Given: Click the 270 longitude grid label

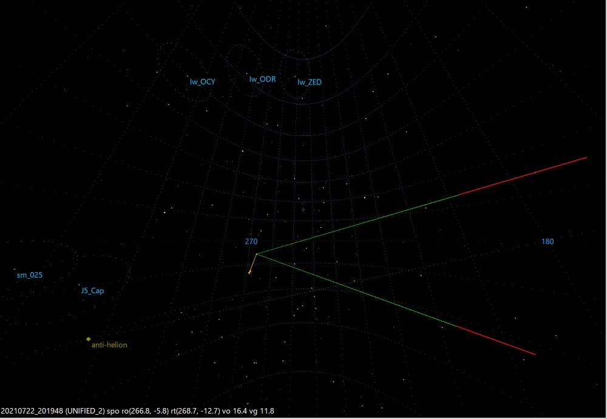Looking at the screenshot, I should pos(251,241).
